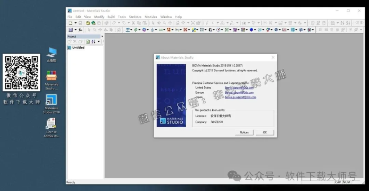
Task: Open the Edit menu
Action: (x=78, y=17)
